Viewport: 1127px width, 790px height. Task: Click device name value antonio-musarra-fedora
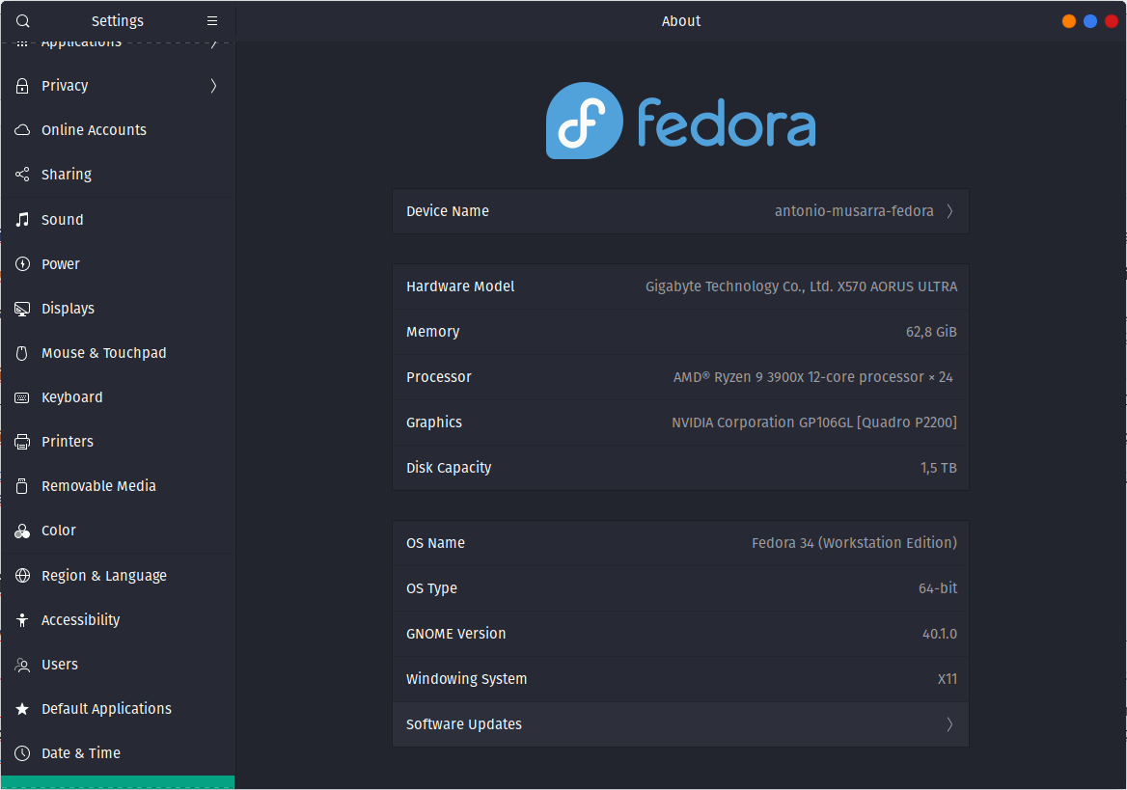854,210
